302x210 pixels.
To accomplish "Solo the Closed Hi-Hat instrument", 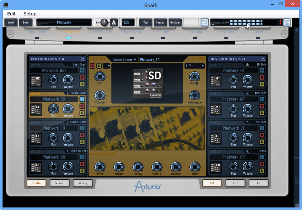I will coord(82,142).
